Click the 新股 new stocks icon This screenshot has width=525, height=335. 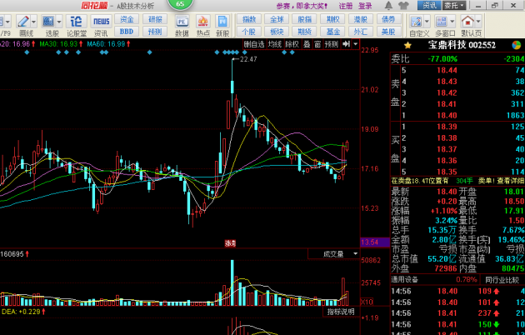[x=222, y=24]
